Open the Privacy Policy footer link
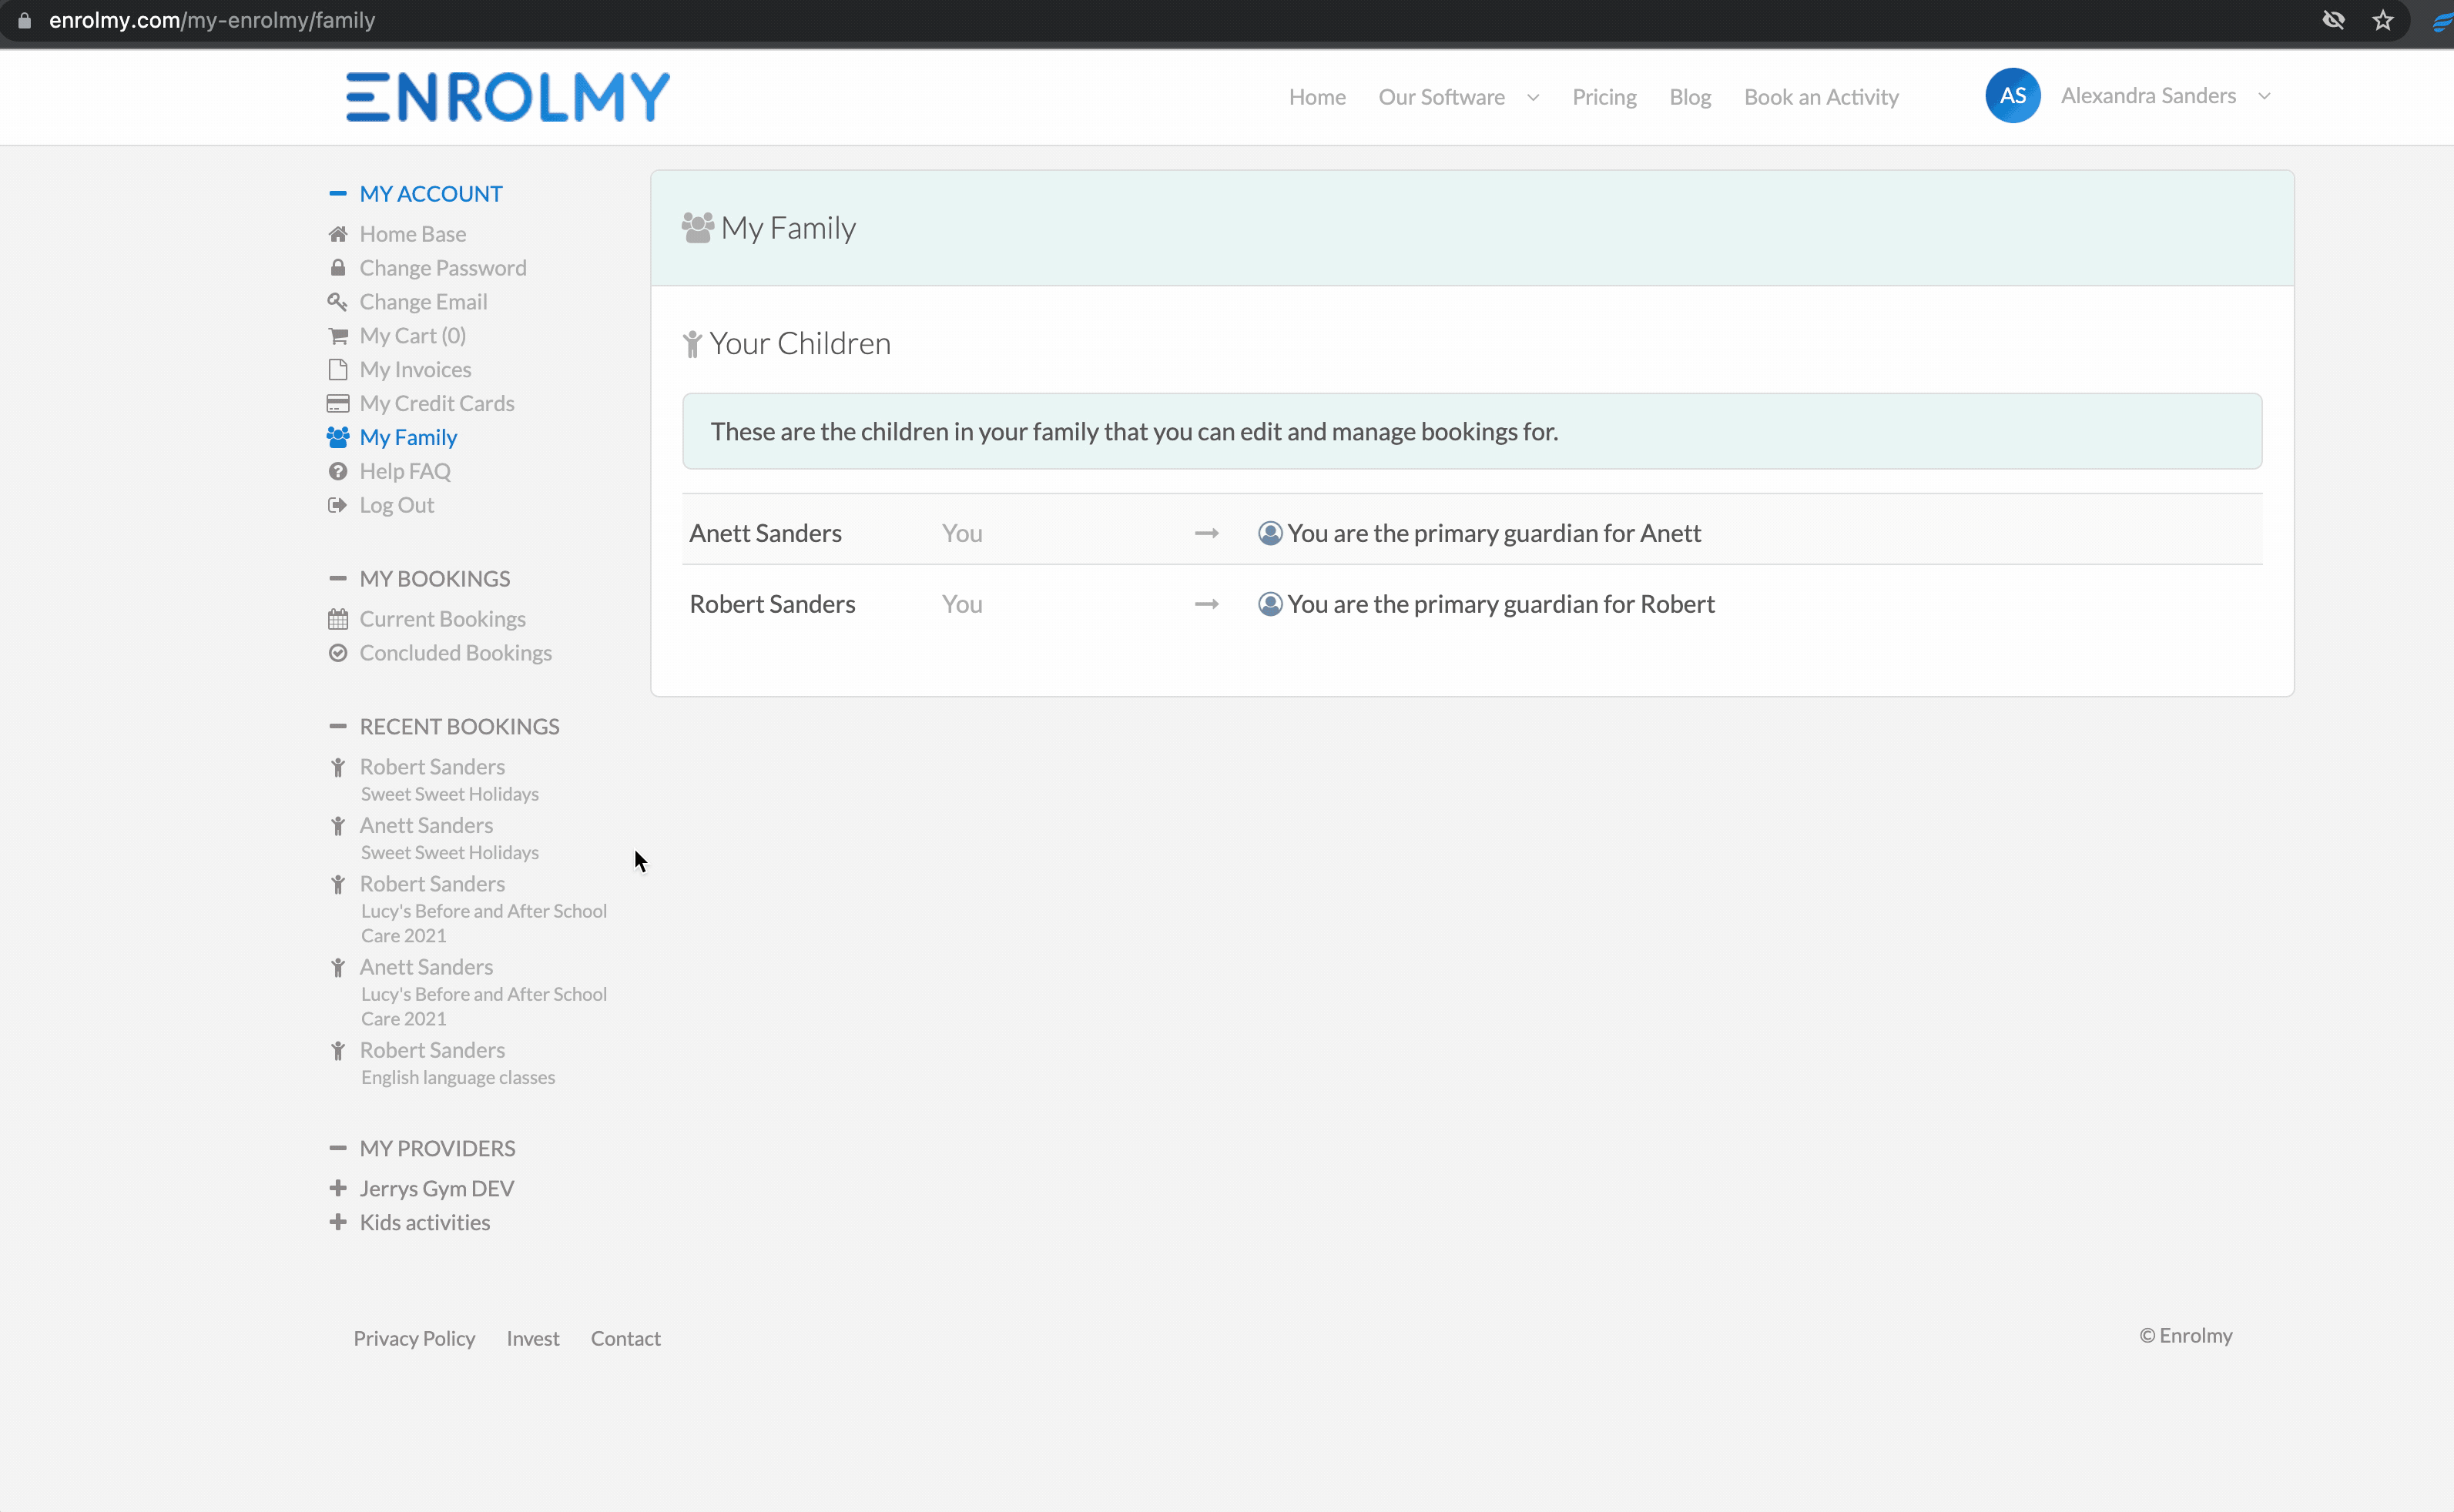This screenshot has width=2454, height=1512. (414, 1339)
